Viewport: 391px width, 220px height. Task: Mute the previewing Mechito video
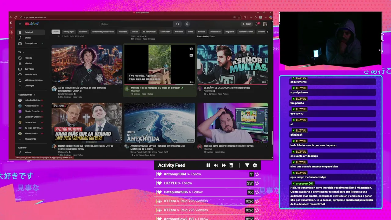tap(191, 49)
